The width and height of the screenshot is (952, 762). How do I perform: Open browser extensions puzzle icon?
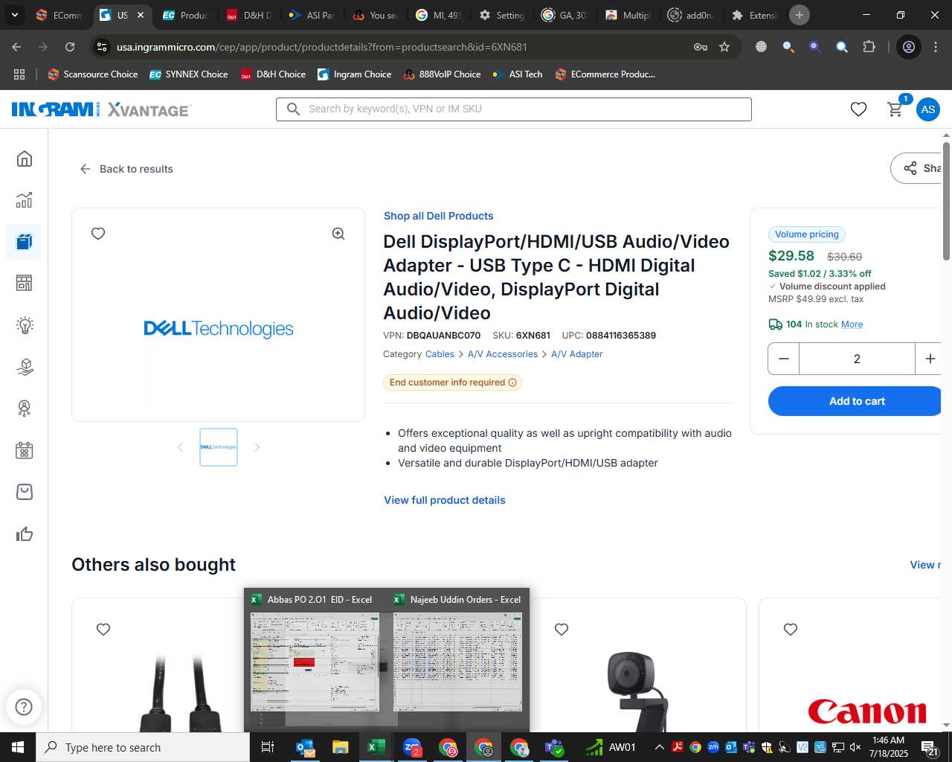pyautogui.click(x=869, y=47)
